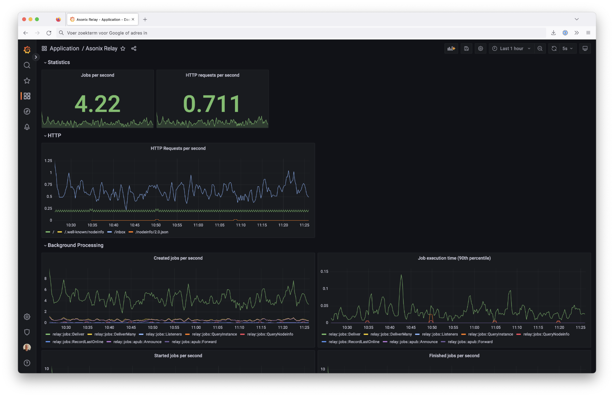The height and width of the screenshot is (397, 614).
Task: Open the Alerting bell icon
Action: coord(27,127)
